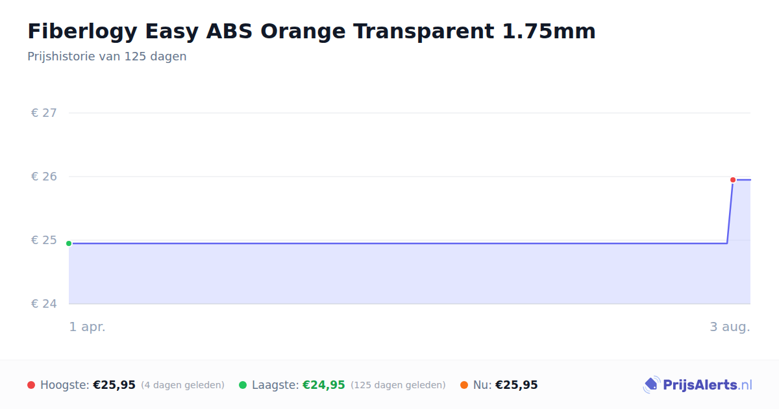Click the green Laagste legend dot
This screenshot has width=779, height=409.
point(243,385)
